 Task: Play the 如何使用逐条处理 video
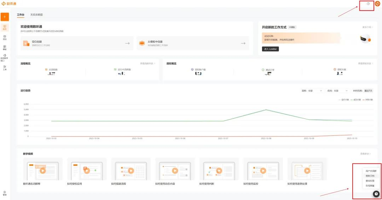pos(307,171)
